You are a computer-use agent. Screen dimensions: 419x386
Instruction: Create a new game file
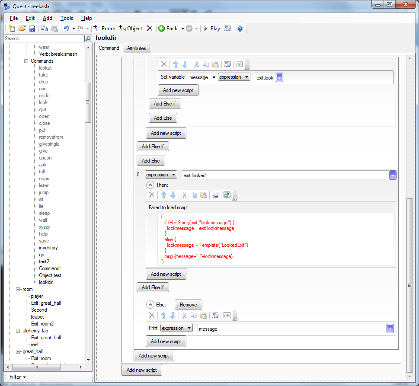coord(12,29)
